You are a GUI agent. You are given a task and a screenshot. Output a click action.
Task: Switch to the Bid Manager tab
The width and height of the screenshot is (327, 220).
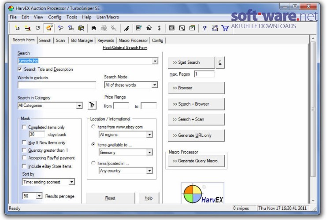82,40
